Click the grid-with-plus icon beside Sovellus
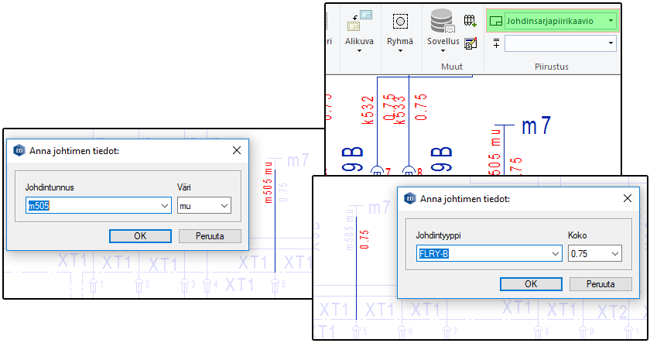The image size is (650, 343). pyautogui.click(x=470, y=21)
